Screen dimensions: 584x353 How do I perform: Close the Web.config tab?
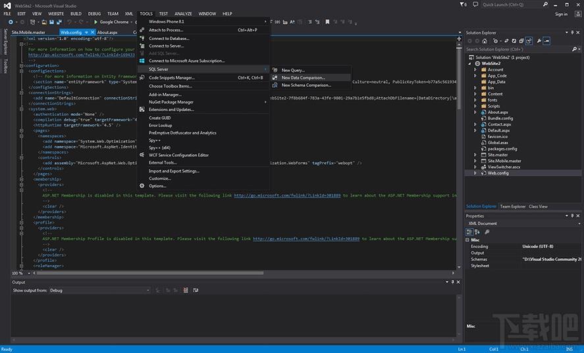pyautogui.click(x=92, y=32)
